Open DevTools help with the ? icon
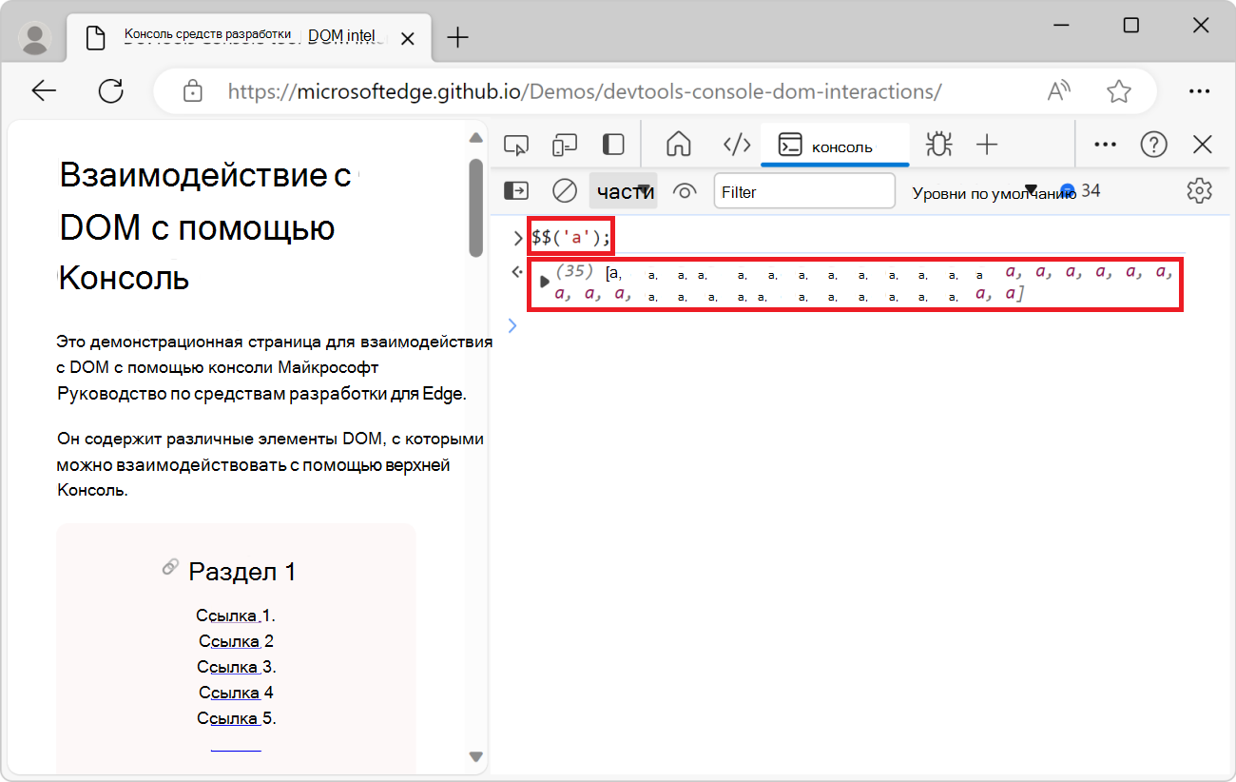 [1153, 144]
